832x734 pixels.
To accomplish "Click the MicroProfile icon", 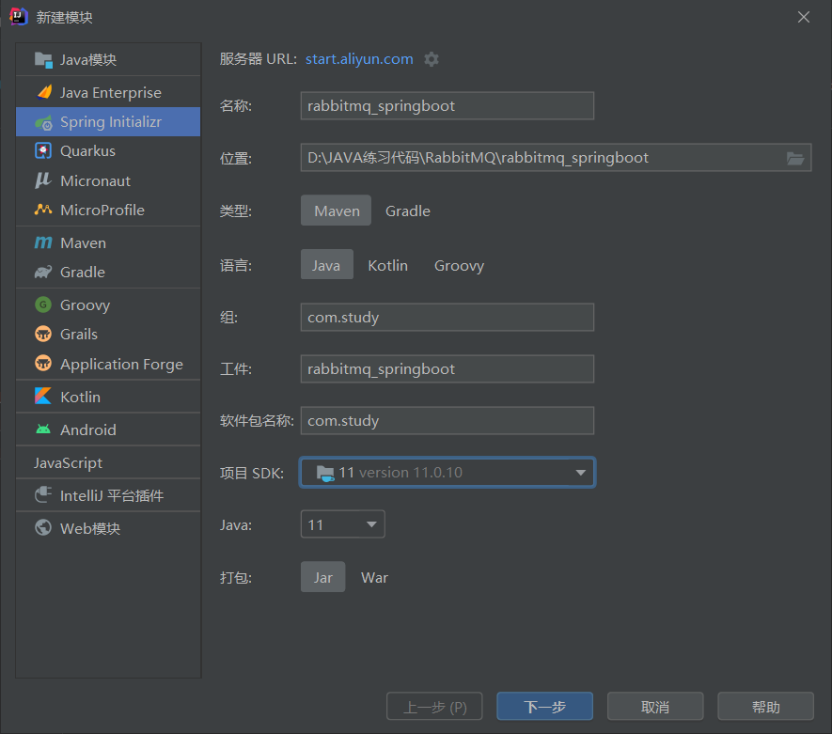I will (43, 210).
